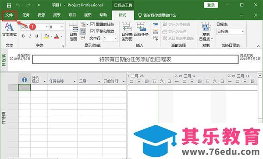The image size is (263, 159).
Task: Click the 日期范围 button
Action: click(x=73, y=32)
